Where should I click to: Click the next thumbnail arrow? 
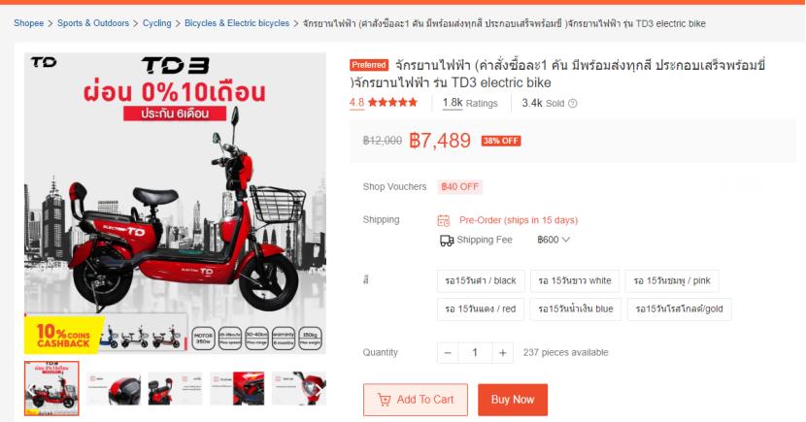click(319, 391)
